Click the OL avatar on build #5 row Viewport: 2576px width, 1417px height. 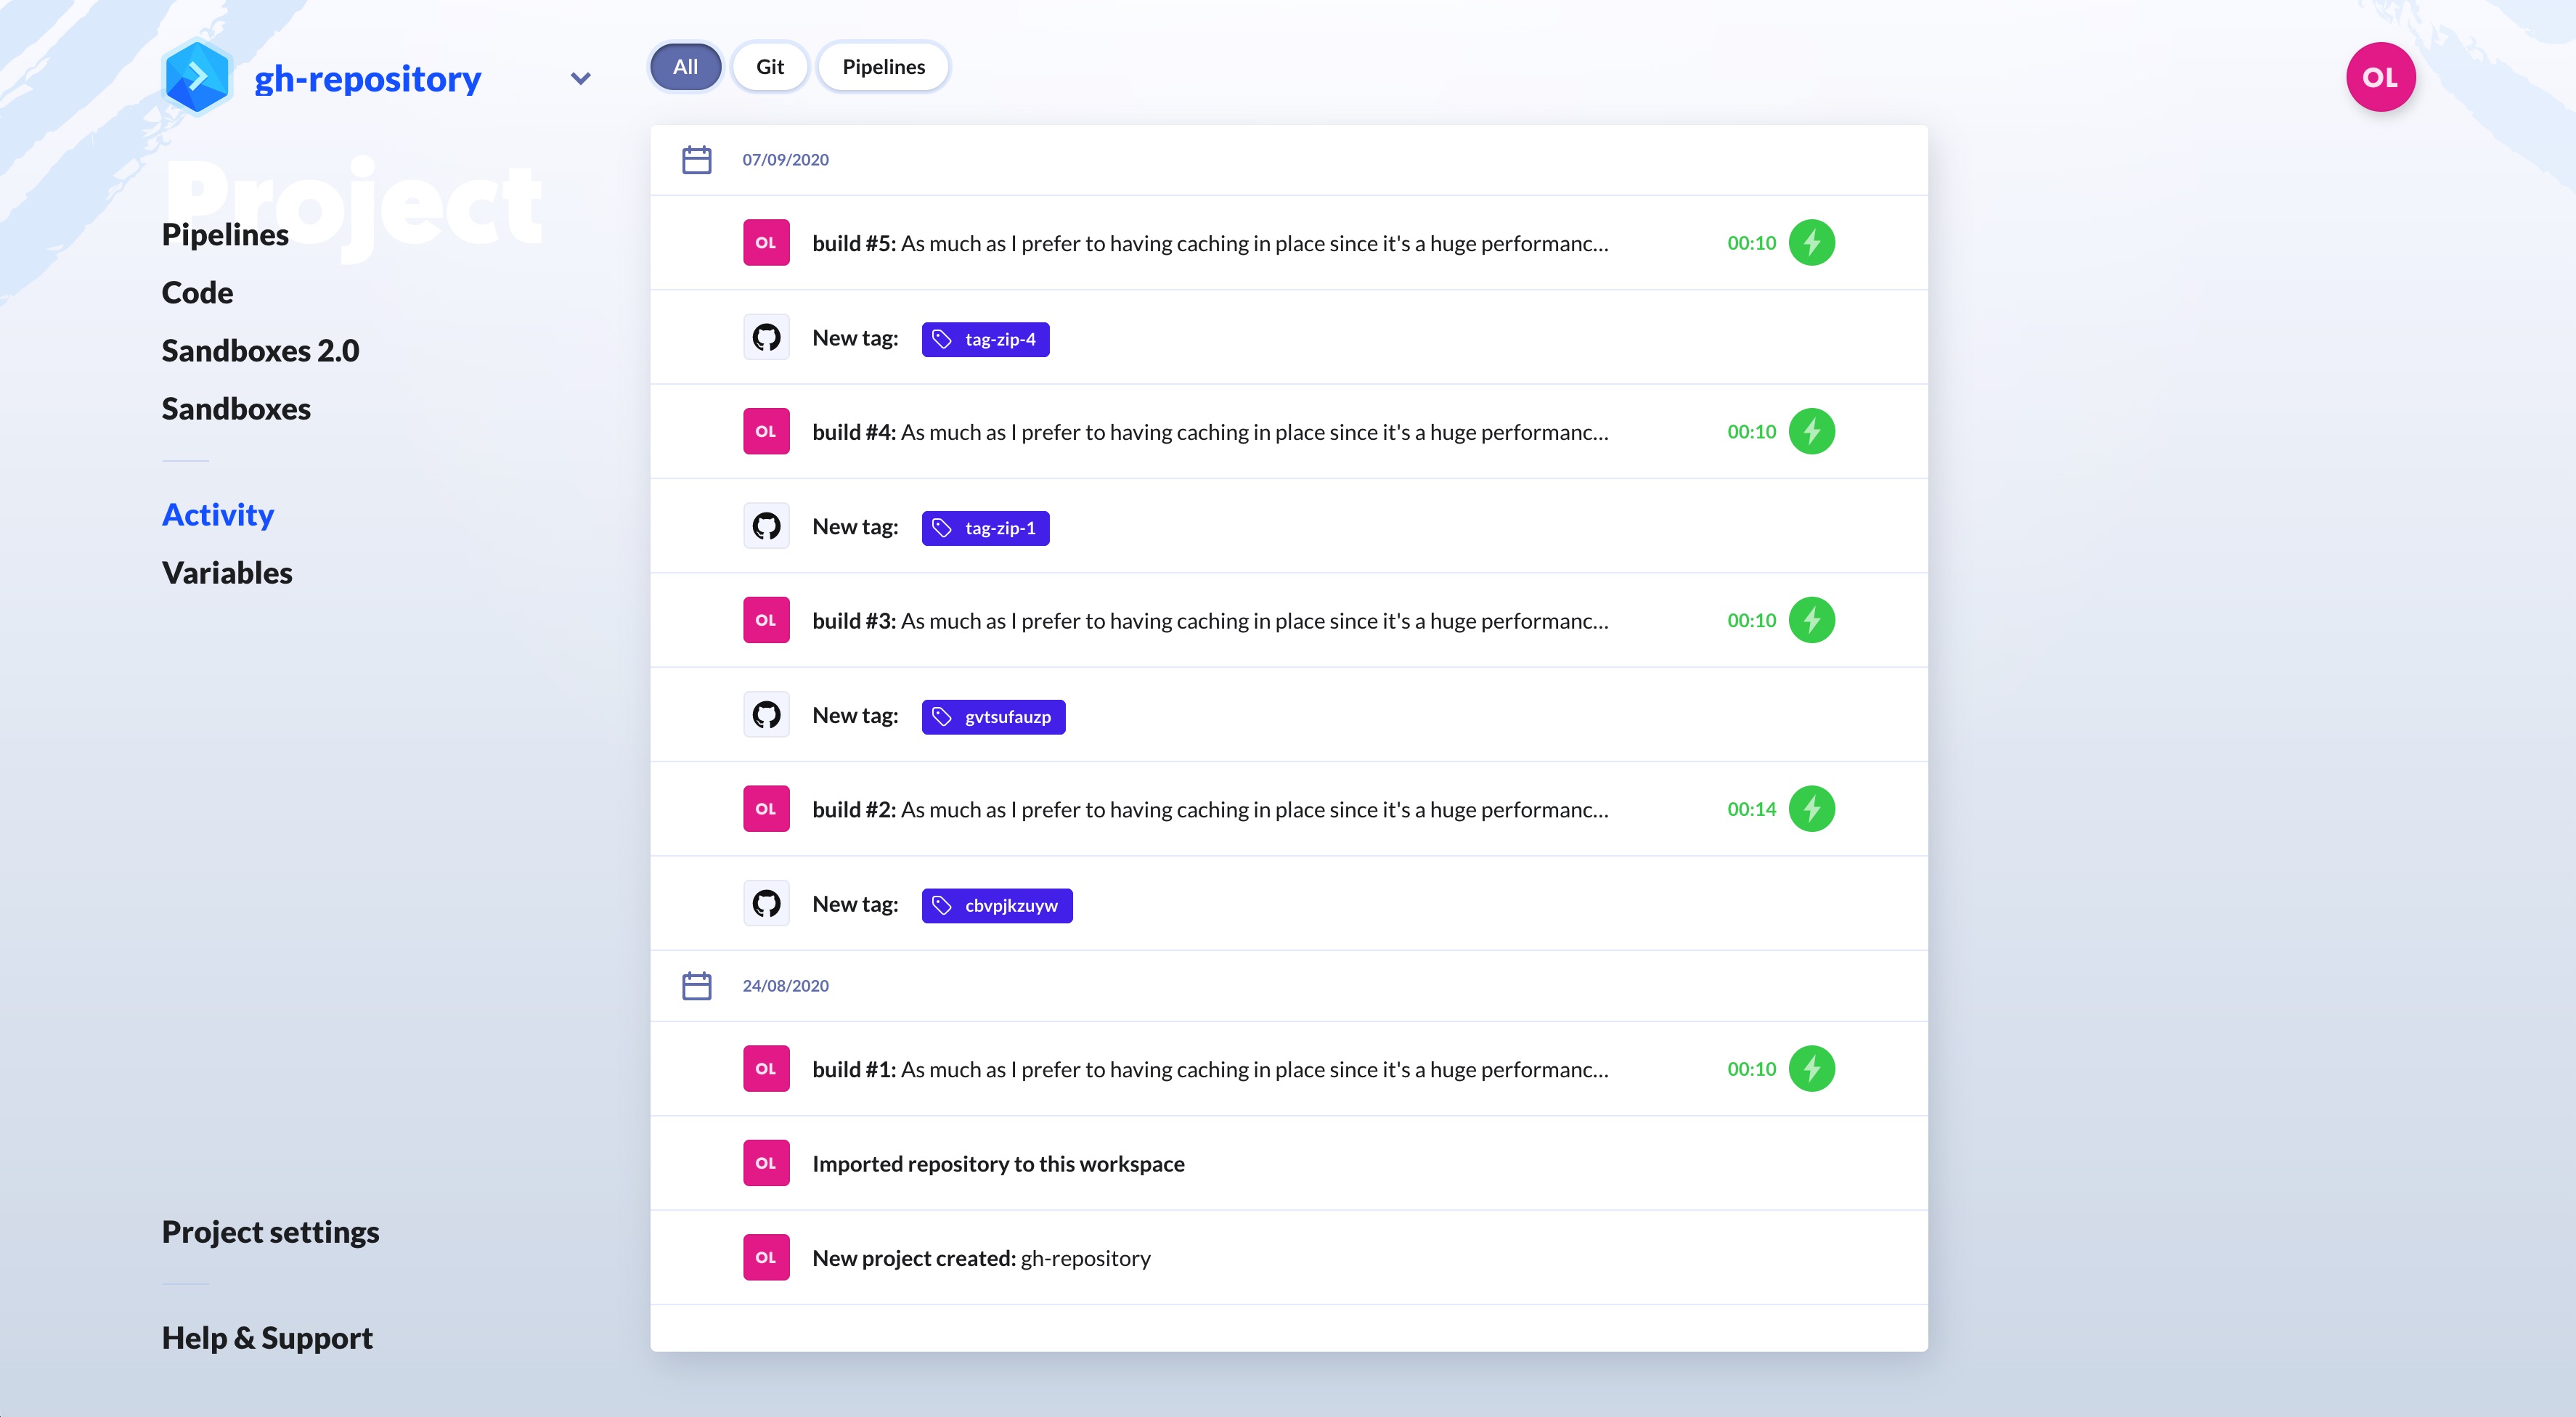(766, 243)
